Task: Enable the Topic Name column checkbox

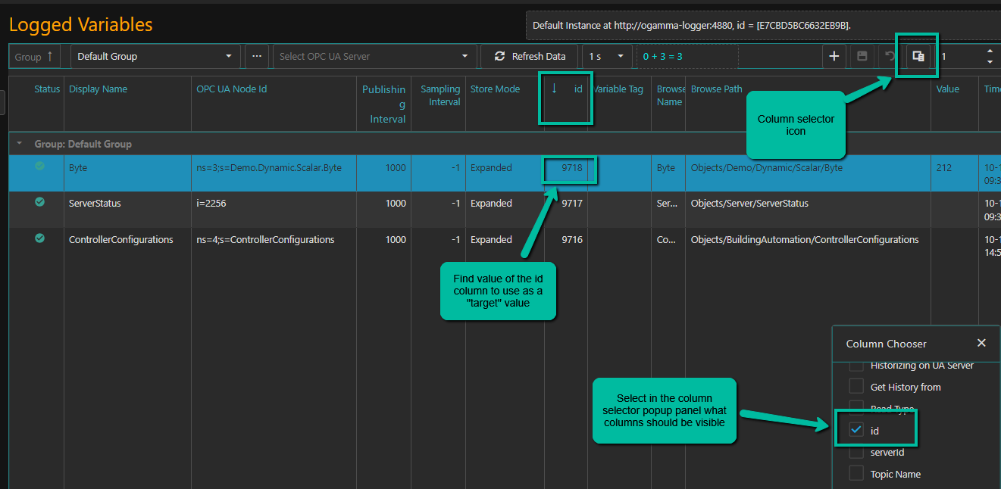Action: [856, 474]
